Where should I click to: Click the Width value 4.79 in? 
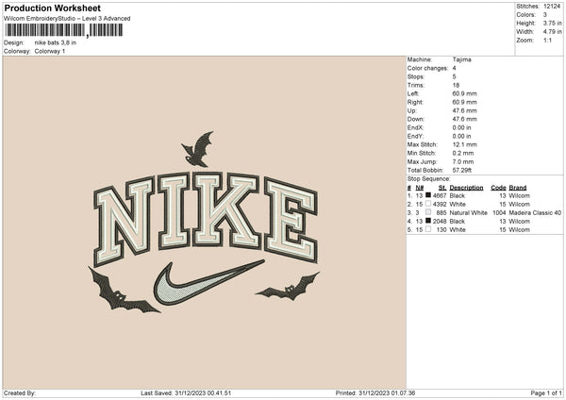[552, 32]
